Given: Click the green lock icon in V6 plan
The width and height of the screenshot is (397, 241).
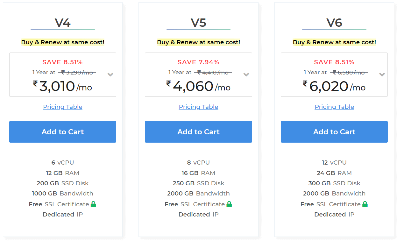Looking at the screenshot, I should 365,204.
